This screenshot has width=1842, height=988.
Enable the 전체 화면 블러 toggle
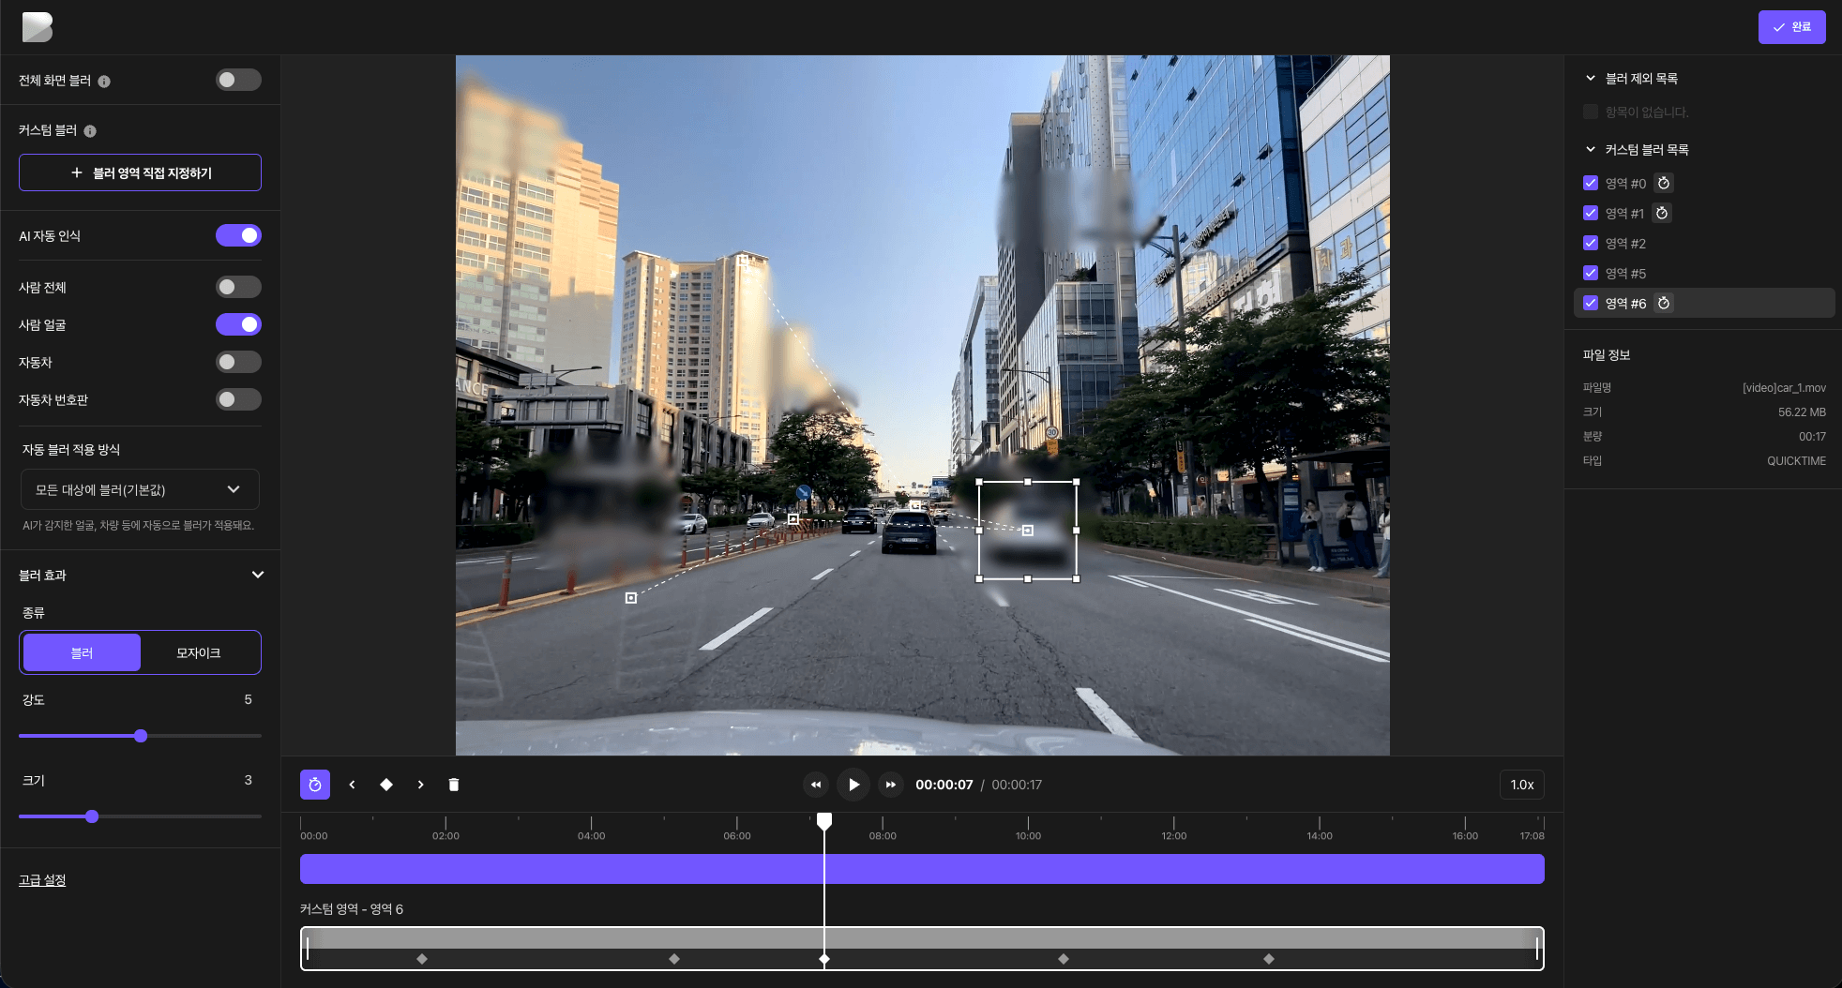coord(238,81)
